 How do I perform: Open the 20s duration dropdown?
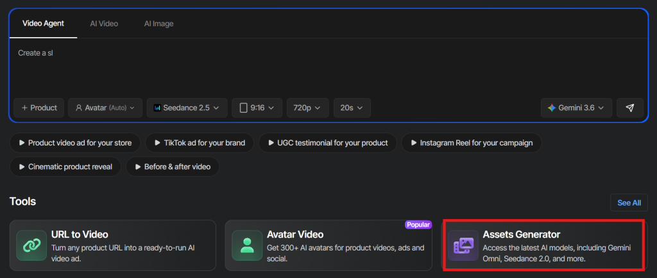pos(352,108)
